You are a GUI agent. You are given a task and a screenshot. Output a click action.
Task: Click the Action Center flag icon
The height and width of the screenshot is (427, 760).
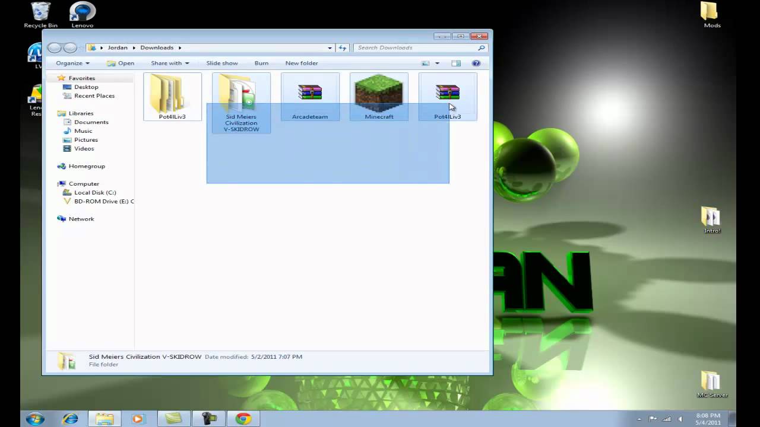(653, 419)
